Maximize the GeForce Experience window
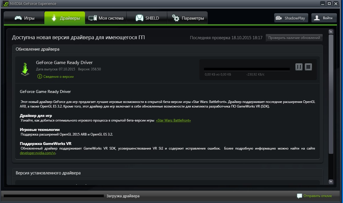This screenshot has height=203, width=343. tap(329, 4)
